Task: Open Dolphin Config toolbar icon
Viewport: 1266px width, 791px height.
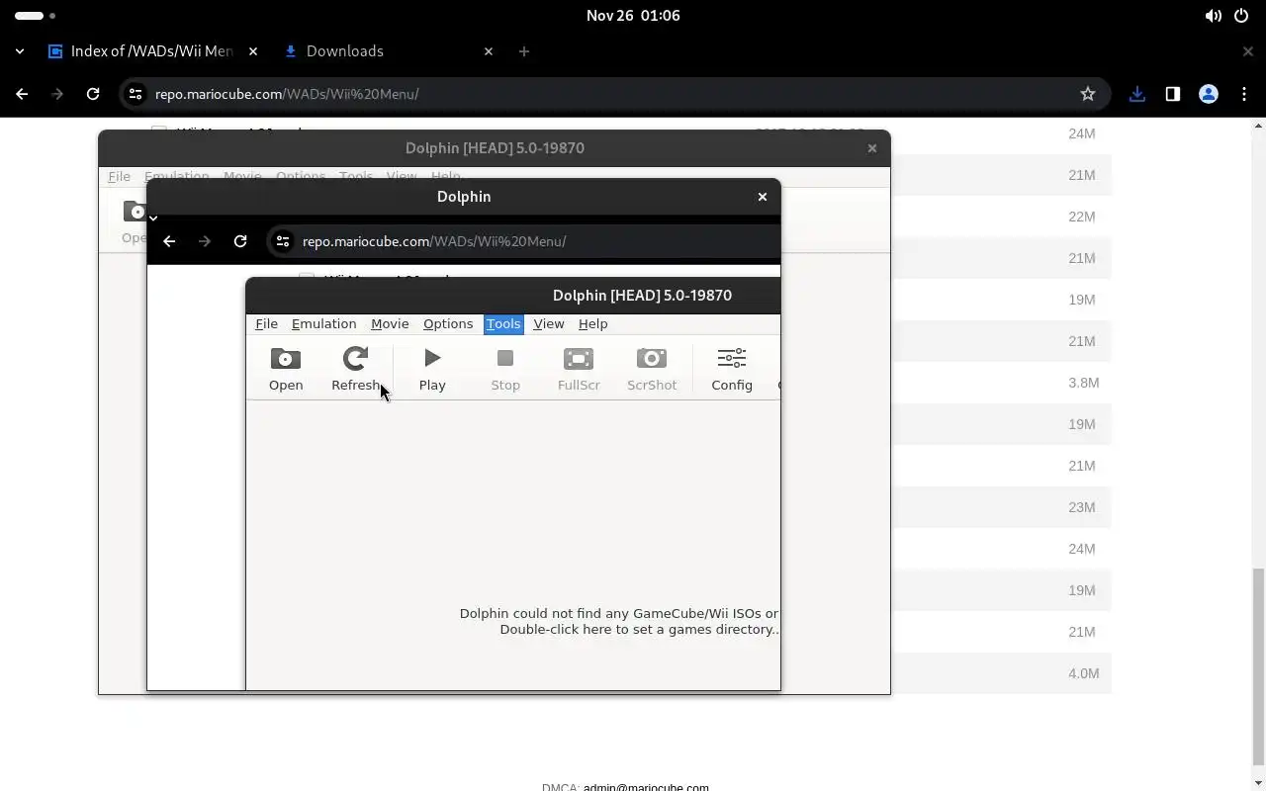Action: coord(732,370)
